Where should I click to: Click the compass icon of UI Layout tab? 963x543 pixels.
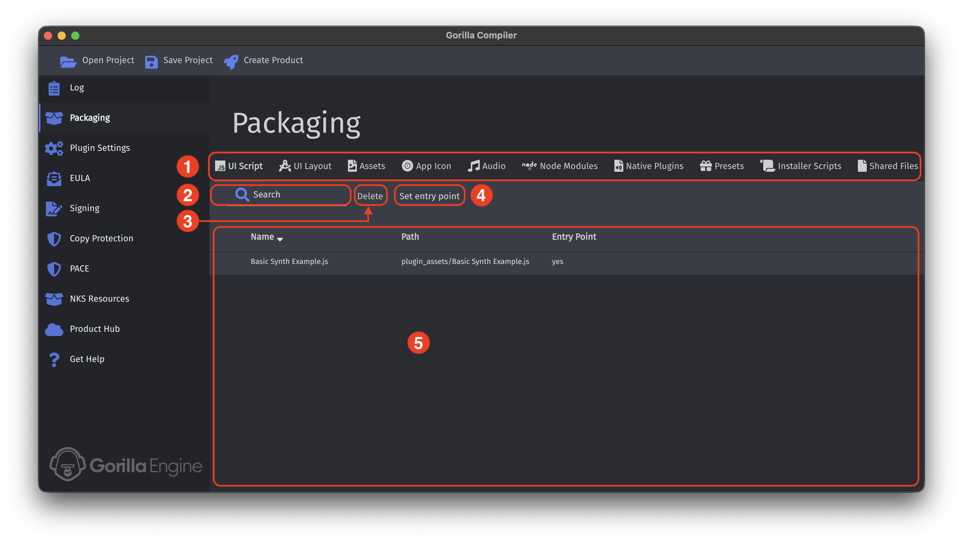(x=285, y=166)
